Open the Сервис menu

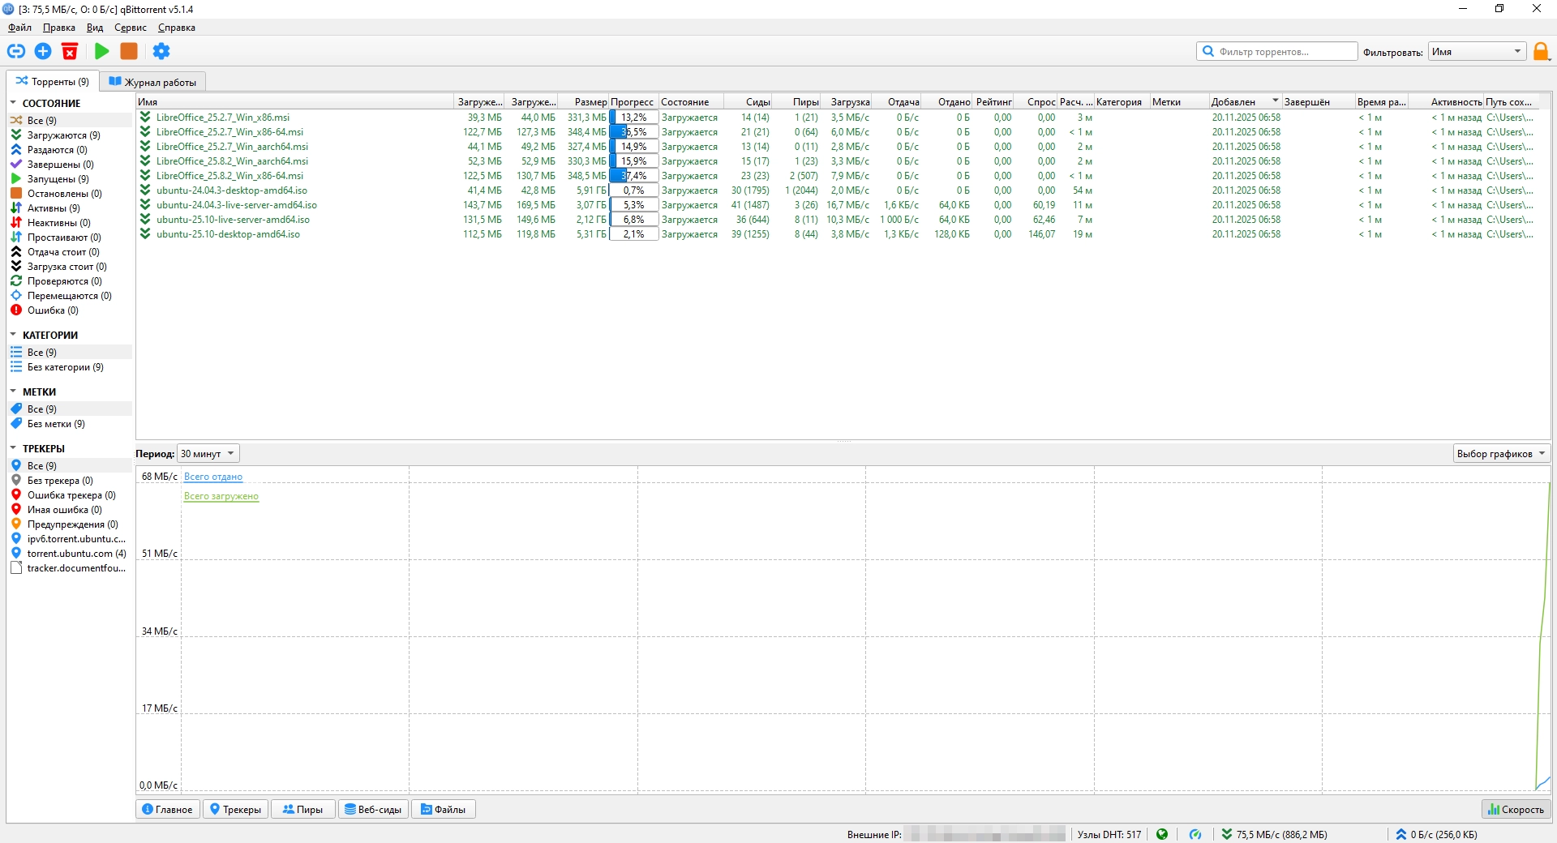coord(131,28)
